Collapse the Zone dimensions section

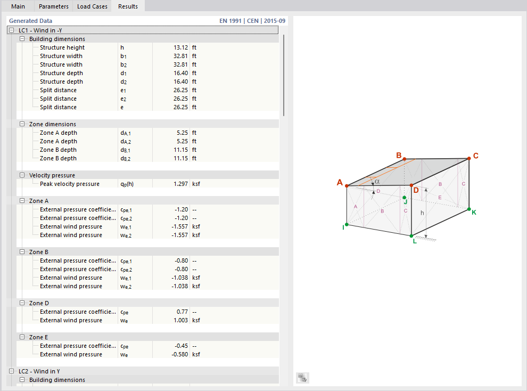[21, 124]
